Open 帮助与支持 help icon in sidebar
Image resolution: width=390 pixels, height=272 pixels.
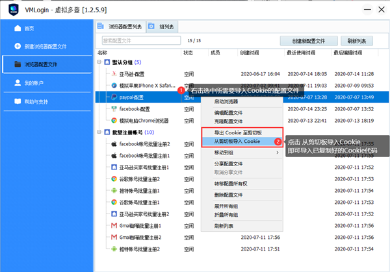click(17, 102)
